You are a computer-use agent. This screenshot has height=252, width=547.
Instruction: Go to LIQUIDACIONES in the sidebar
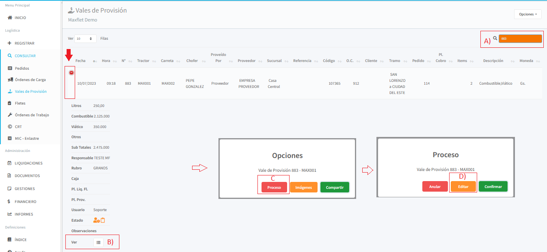click(28, 163)
